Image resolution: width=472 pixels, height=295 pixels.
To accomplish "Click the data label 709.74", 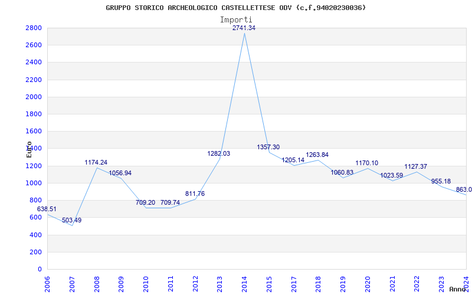I will 170,202.
